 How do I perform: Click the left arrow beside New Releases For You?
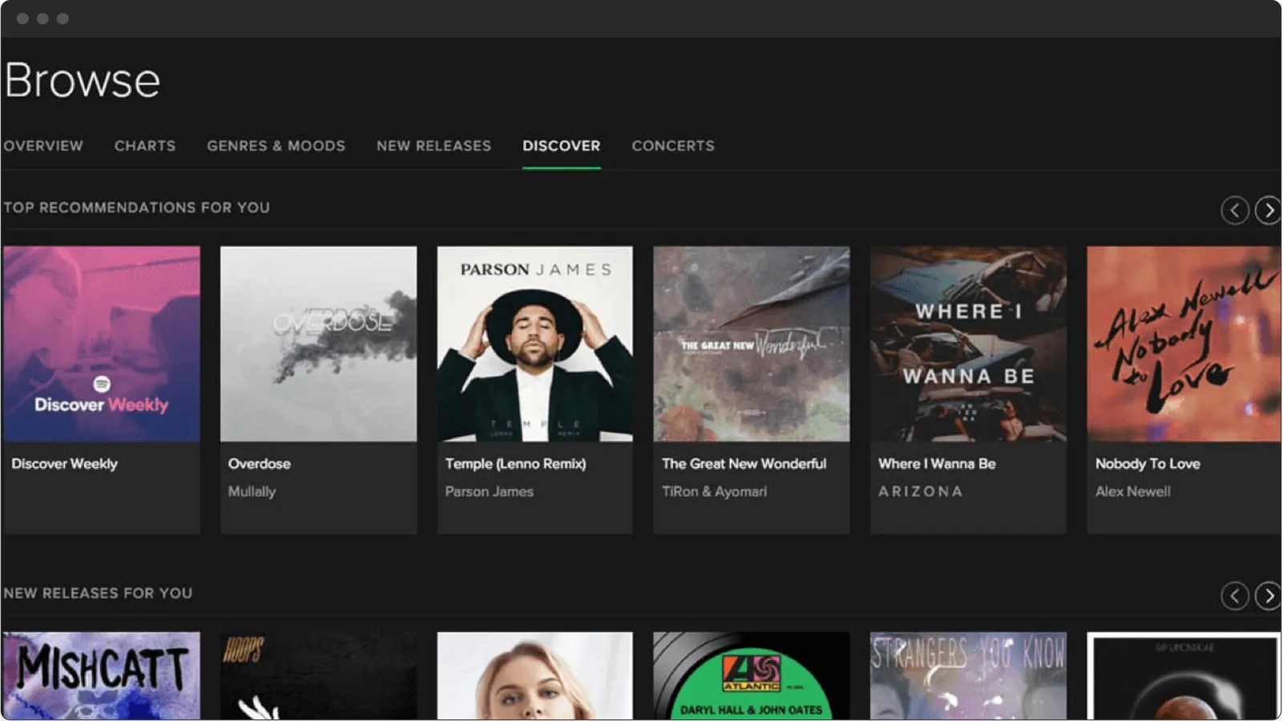1235,596
